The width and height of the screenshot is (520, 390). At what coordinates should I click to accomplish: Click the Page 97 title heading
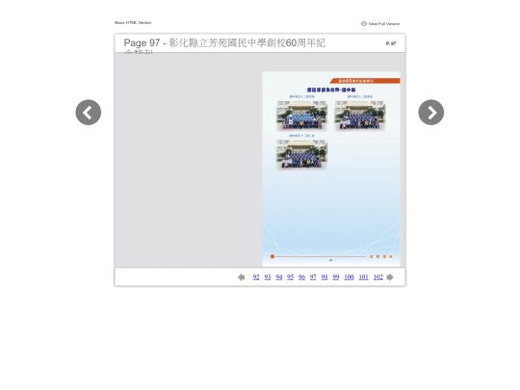(224, 43)
